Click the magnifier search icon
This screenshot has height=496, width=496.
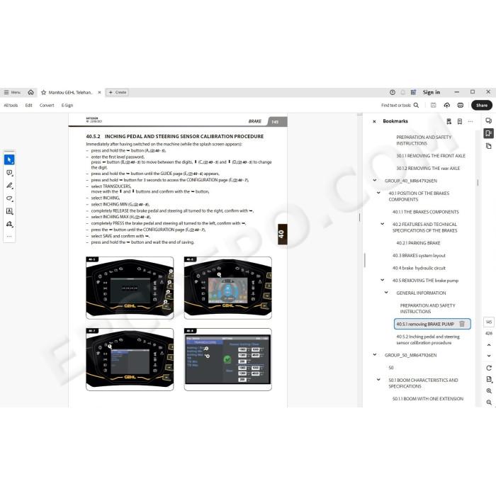416,106
